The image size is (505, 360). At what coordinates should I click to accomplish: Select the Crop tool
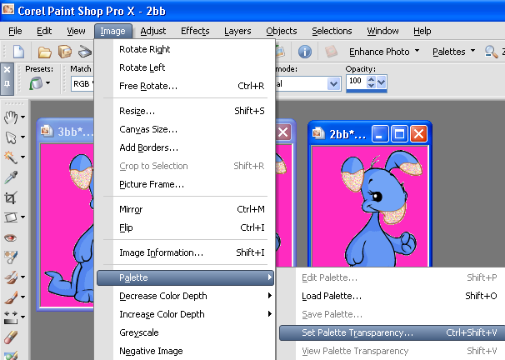coord(11,197)
